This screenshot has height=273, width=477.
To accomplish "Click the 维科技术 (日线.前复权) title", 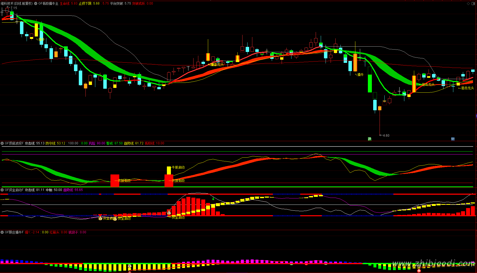I will [17, 3].
